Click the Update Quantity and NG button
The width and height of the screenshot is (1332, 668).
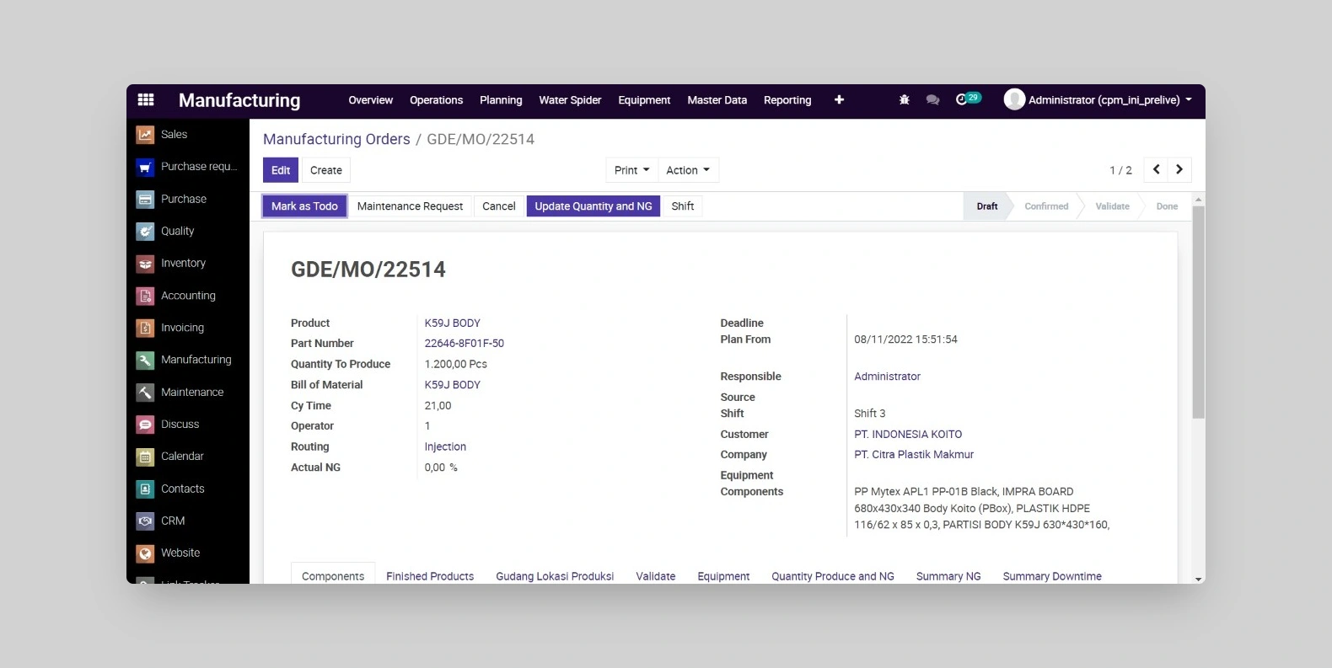pos(593,206)
